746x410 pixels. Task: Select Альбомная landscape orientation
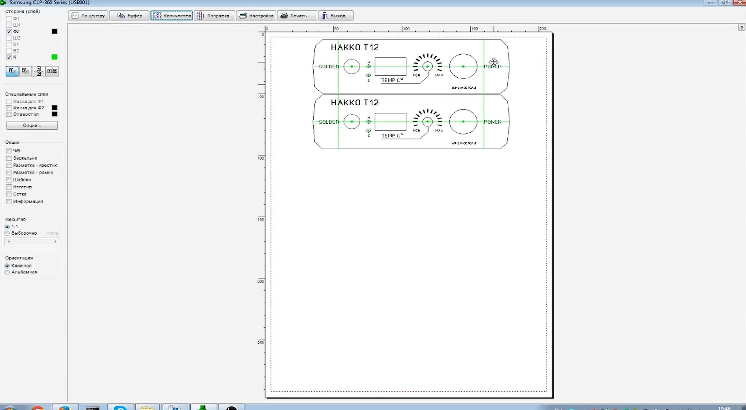pos(7,272)
